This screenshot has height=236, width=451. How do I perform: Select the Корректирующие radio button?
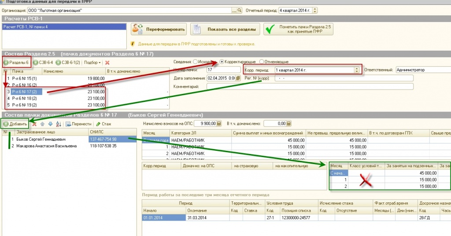(x=222, y=62)
